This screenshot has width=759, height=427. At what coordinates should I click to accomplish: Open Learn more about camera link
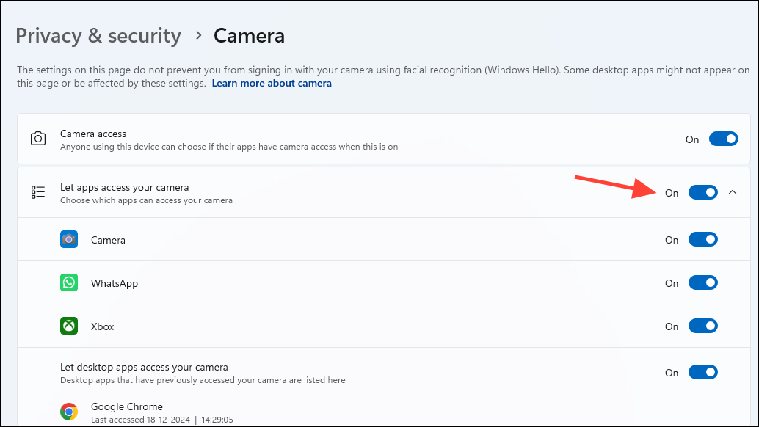272,84
